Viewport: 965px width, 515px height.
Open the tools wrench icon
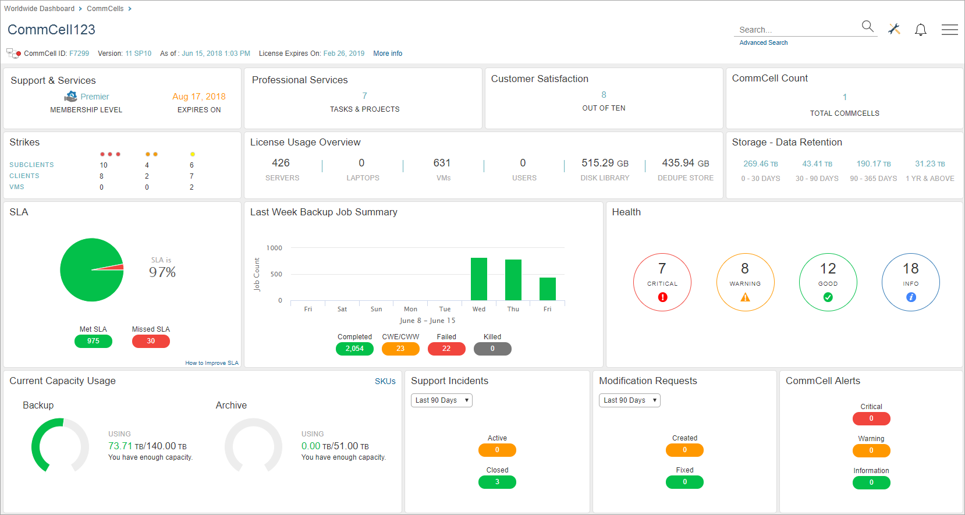point(894,29)
